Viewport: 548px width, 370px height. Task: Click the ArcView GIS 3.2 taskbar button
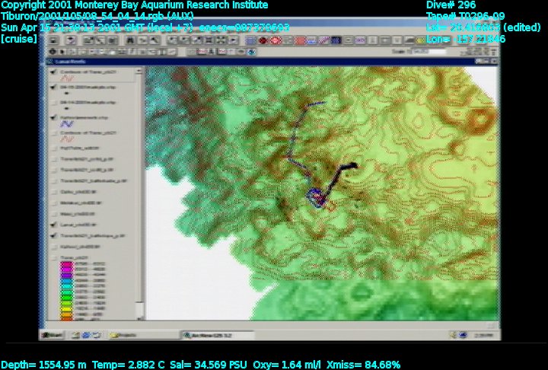[207, 335]
